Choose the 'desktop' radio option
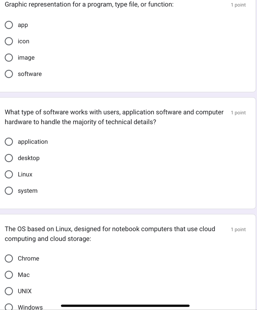 (9, 158)
